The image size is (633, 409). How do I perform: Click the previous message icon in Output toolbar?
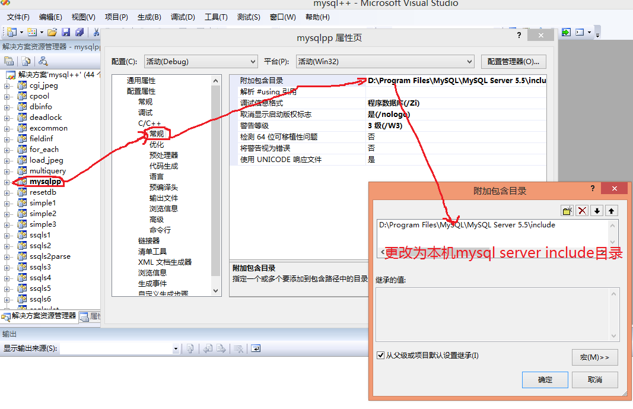pyautogui.click(x=208, y=348)
